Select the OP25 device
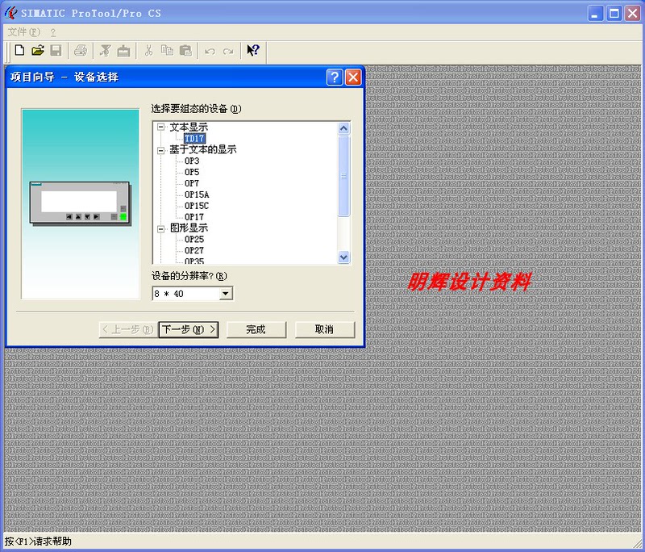The height and width of the screenshot is (552, 645). click(x=194, y=239)
